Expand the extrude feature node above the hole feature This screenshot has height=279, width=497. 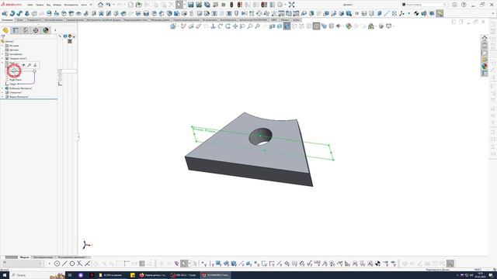click(x=2, y=88)
